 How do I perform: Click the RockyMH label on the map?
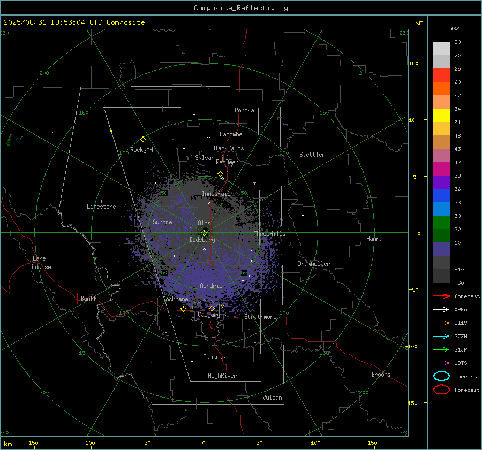[141, 150]
